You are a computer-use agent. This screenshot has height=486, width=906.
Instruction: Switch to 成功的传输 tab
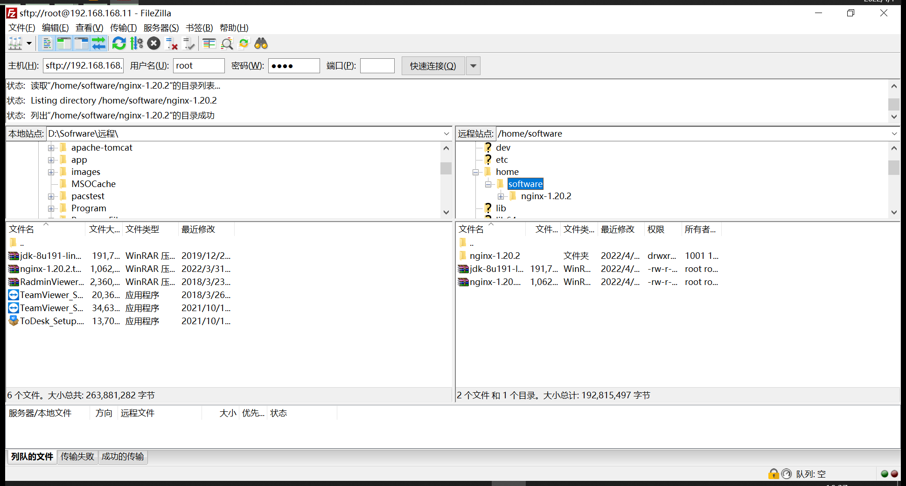click(x=123, y=457)
